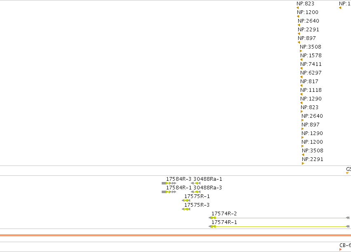Click the 17584R-1 transcript label
Viewport: 351px width, 252px height.
pos(179,188)
